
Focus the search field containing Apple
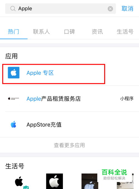60,9
